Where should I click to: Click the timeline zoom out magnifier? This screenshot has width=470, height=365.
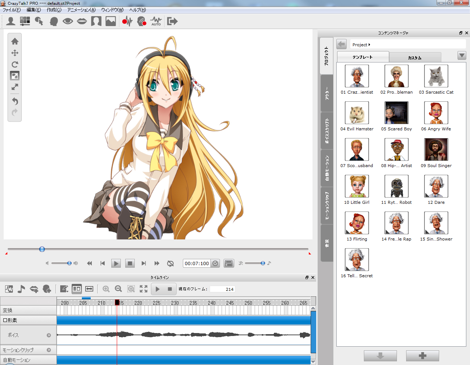pos(118,289)
